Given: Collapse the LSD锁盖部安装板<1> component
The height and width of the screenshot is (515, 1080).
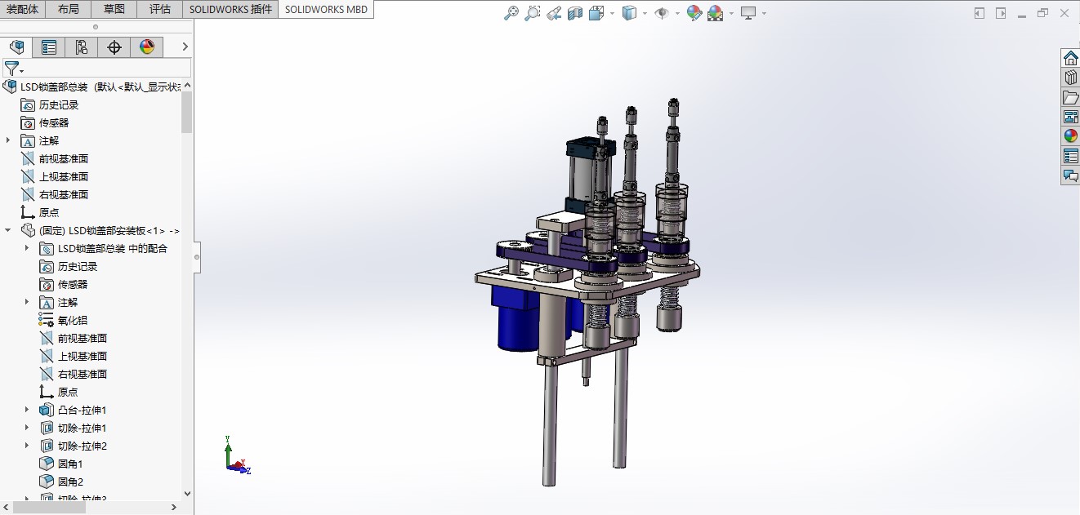Looking at the screenshot, I should (x=8, y=230).
